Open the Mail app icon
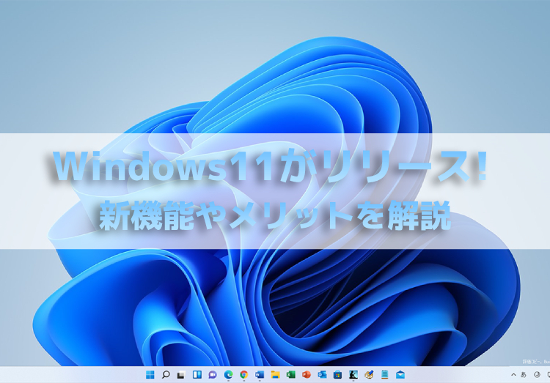This screenshot has height=383, width=550. 400,375
